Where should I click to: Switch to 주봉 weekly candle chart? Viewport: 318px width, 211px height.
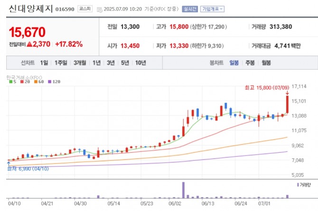(x=250, y=63)
